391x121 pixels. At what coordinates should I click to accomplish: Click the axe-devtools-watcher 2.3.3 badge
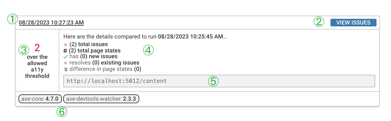click(x=101, y=99)
